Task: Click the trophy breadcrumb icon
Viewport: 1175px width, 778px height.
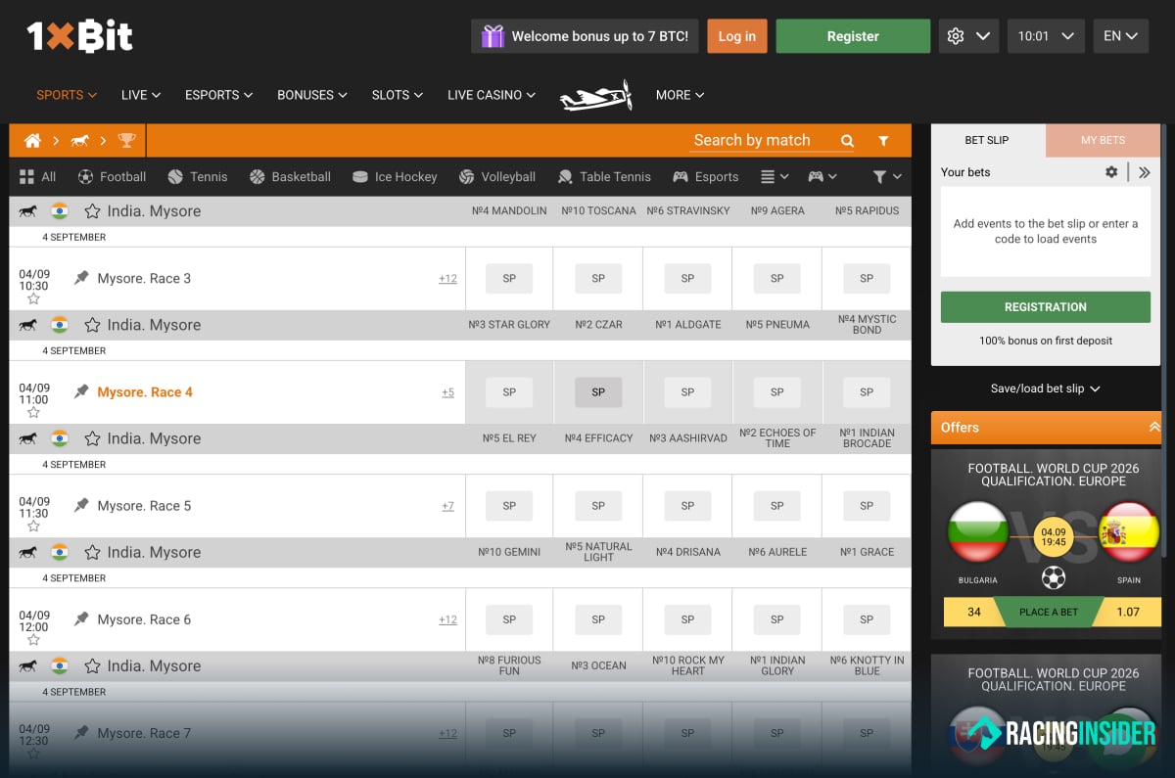Action: [x=126, y=141]
